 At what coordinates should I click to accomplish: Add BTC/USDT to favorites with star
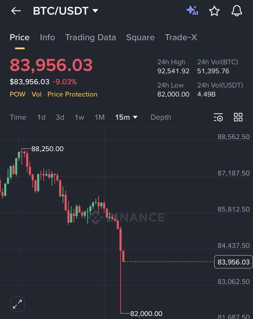point(214,11)
